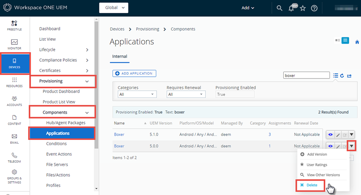The height and width of the screenshot is (195, 361).
Task: Open the notifications bell
Action: coord(291,8)
